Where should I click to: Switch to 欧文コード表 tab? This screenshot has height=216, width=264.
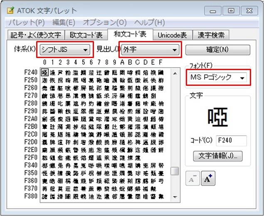coord(86,35)
